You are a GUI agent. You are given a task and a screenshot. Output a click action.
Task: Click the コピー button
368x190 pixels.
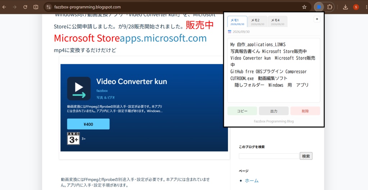click(242, 111)
